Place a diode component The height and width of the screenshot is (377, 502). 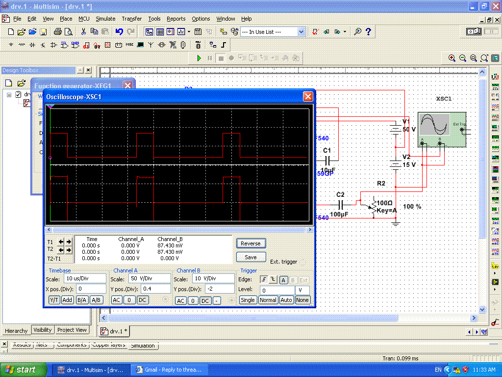point(32,45)
